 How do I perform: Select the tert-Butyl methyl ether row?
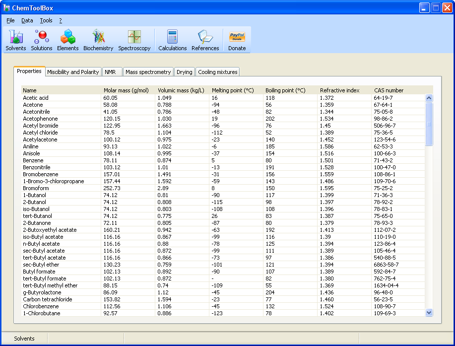pos(223,285)
